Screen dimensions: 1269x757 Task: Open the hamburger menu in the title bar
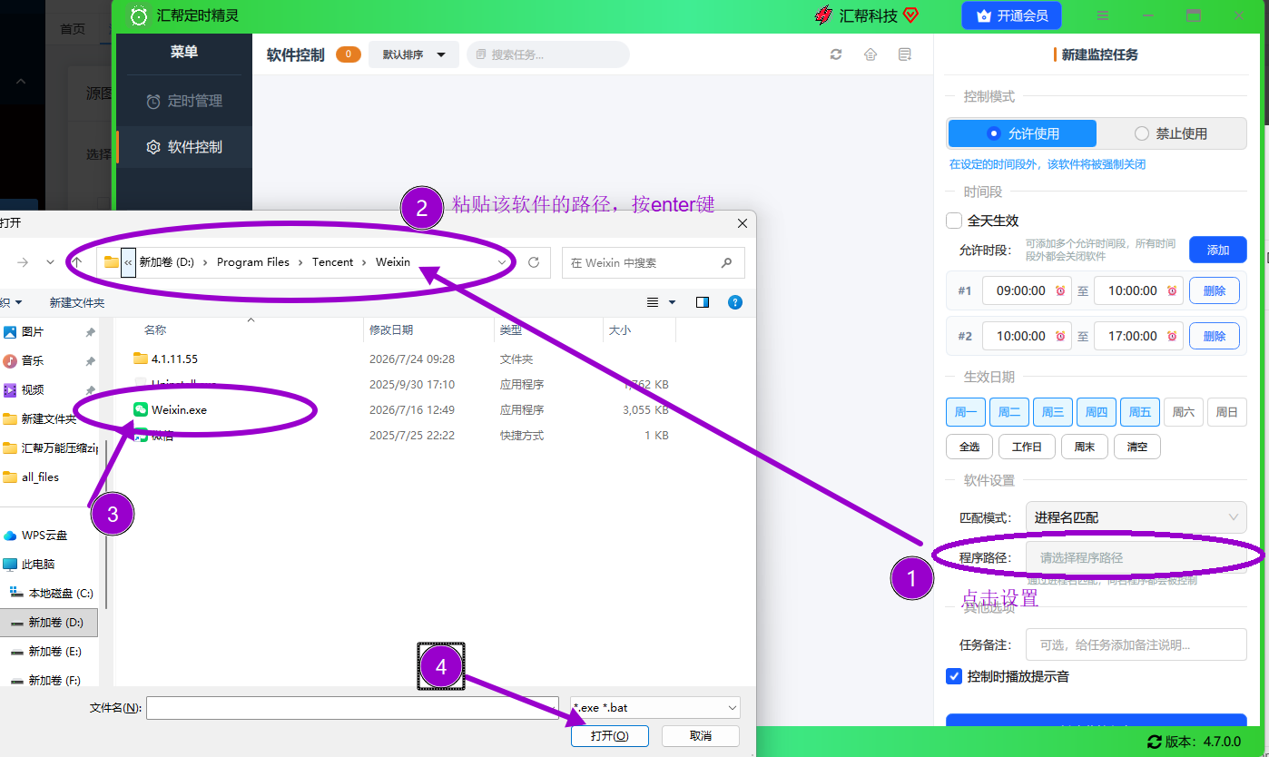(1102, 15)
